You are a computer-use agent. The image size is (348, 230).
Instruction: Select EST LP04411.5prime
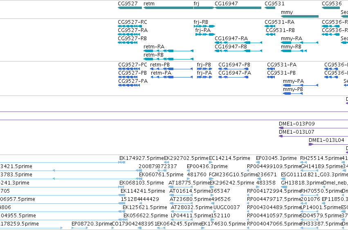[191, 216]
